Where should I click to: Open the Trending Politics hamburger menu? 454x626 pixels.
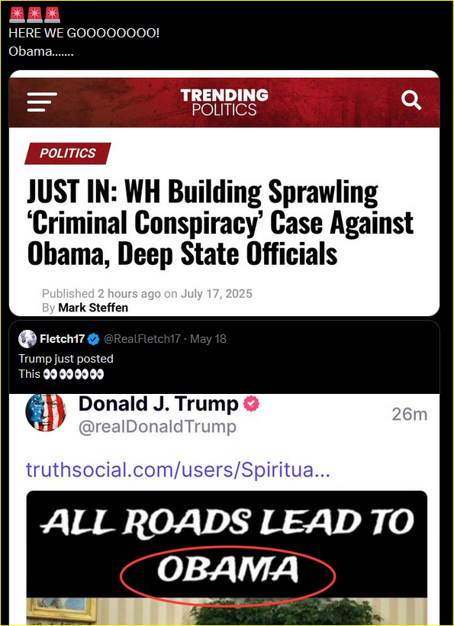(42, 102)
